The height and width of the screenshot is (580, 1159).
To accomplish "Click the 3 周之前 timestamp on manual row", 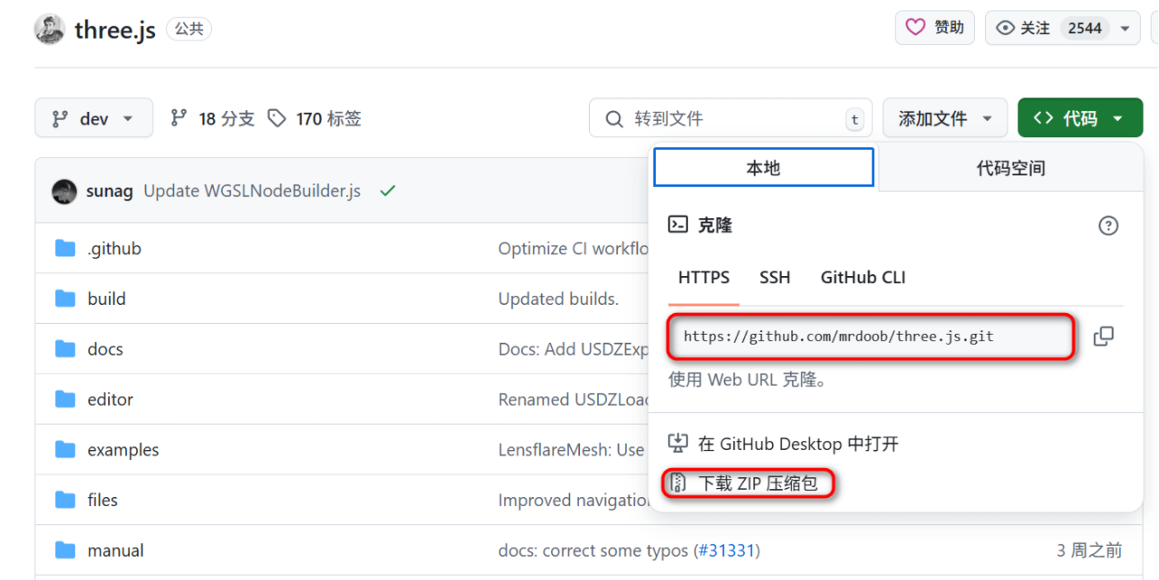I will tap(1090, 550).
